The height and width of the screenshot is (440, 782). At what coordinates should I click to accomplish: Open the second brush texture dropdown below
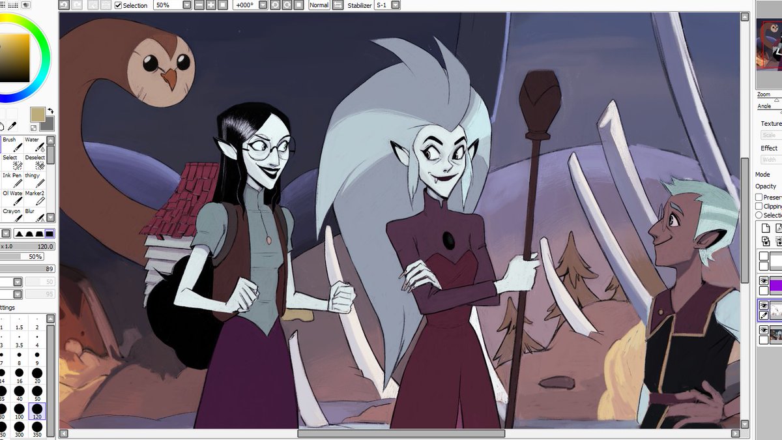pyautogui.click(x=18, y=294)
